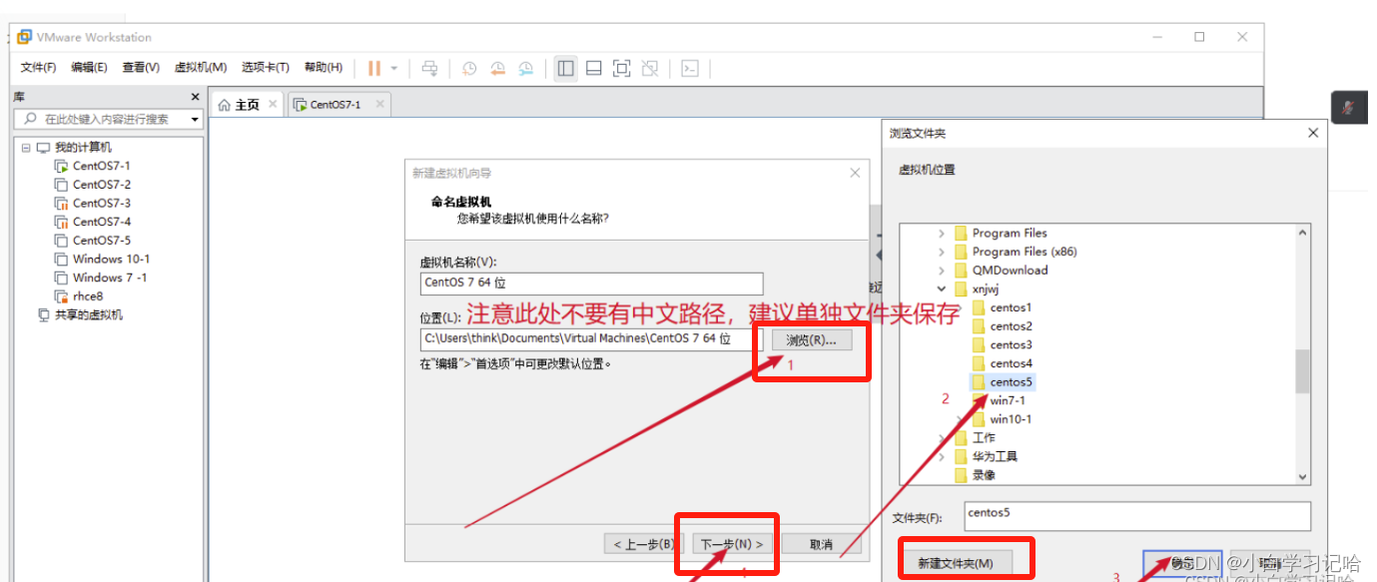Close the CentOS7-1 tab
The width and height of the screenshot is (1377, 582).
tap(377, 104)
